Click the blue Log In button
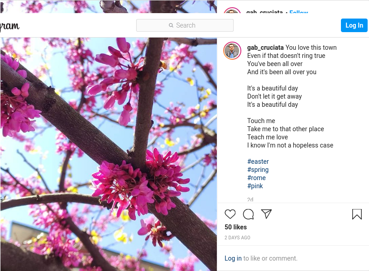This screenshot has width=369, height=271. [x=354, y=25]
